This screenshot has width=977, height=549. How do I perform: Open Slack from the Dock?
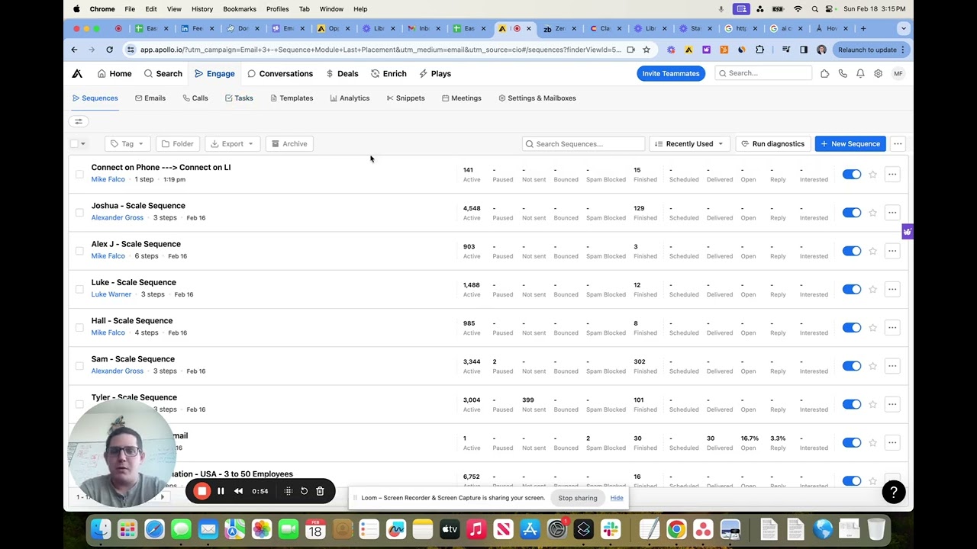[x=611, y=528]
